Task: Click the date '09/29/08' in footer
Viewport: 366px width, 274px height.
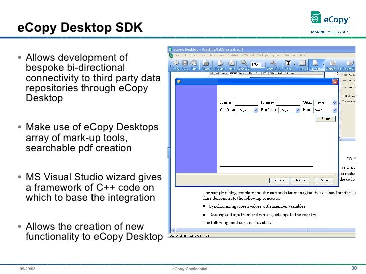Action: click(27, 269)
